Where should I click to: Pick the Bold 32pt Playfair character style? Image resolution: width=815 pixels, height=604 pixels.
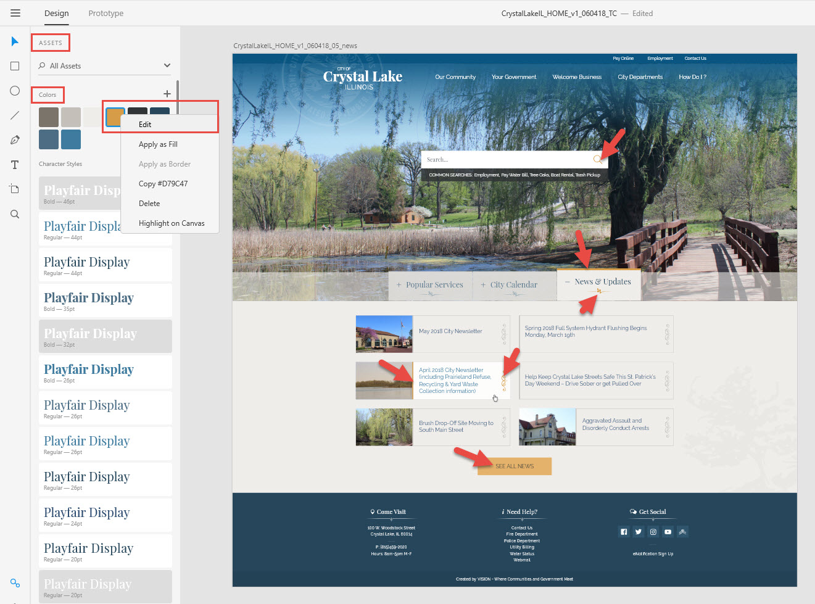pyautogui.click(x=105, y=336)
